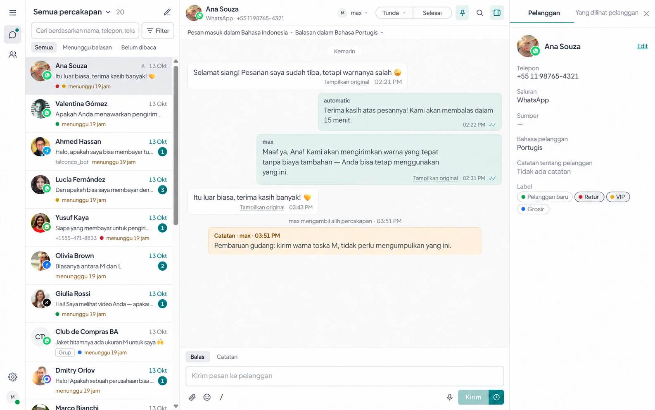
Task: Switch to the Catatan note tab
Action: click(227, 357)
